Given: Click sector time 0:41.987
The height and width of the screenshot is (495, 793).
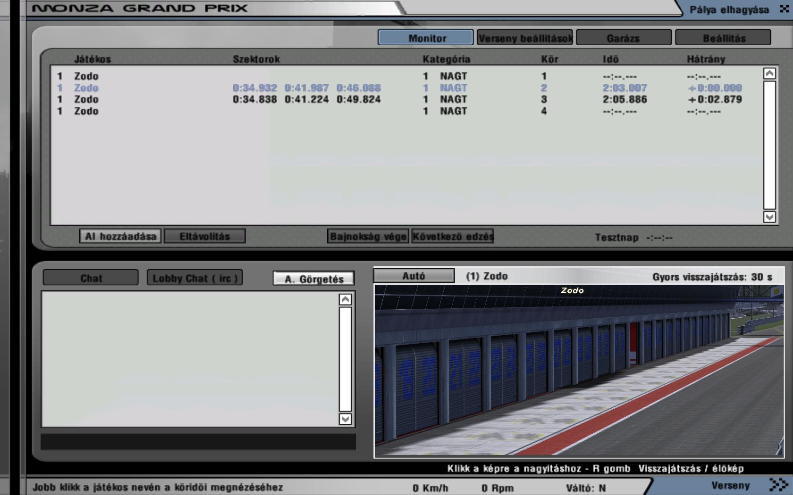Looking at the screenshot, I should (306, 88).
